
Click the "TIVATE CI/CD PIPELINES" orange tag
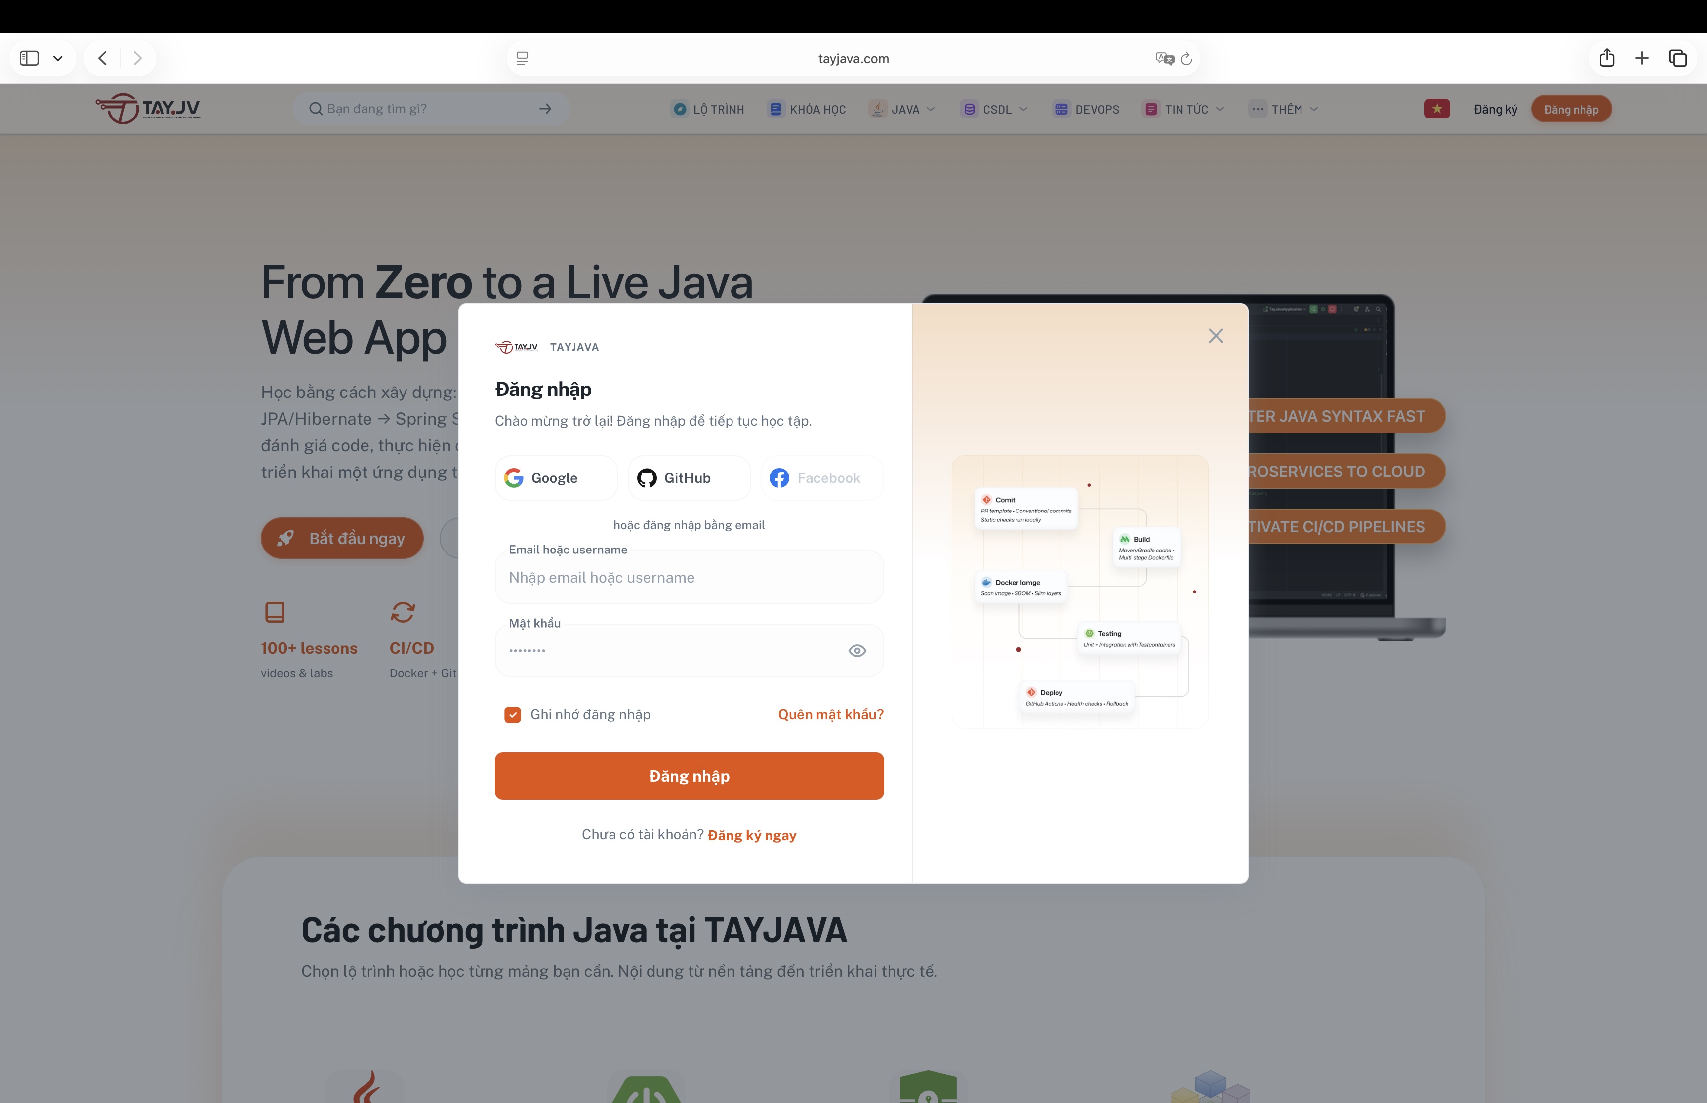click(x=1347, y=526)
